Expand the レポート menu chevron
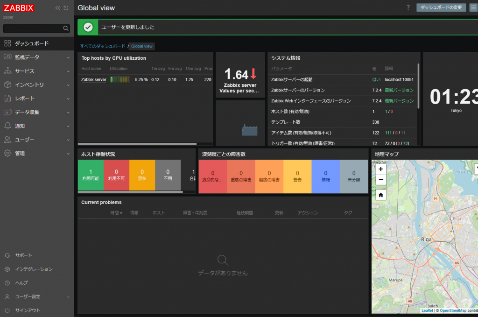478x317 pixels. pos(68,99)
